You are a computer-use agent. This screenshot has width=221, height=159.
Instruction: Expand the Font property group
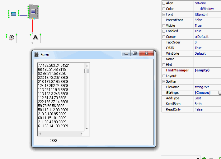(164, 14)
